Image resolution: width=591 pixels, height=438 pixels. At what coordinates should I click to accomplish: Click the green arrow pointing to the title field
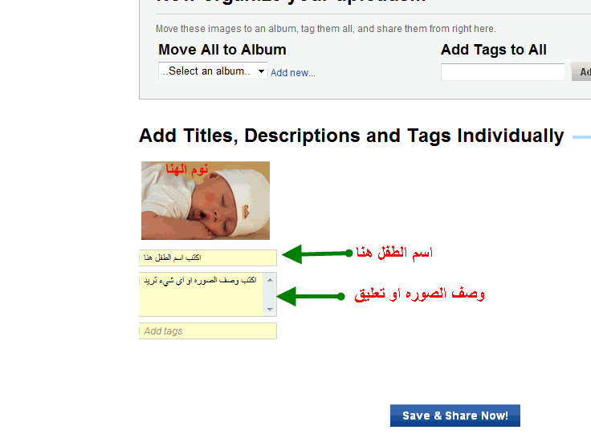tap(317, 254)
